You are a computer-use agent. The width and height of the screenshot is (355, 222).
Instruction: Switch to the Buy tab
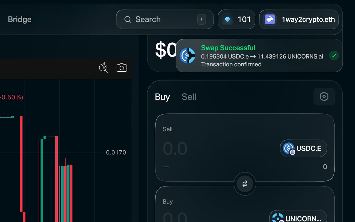point(162,97)
